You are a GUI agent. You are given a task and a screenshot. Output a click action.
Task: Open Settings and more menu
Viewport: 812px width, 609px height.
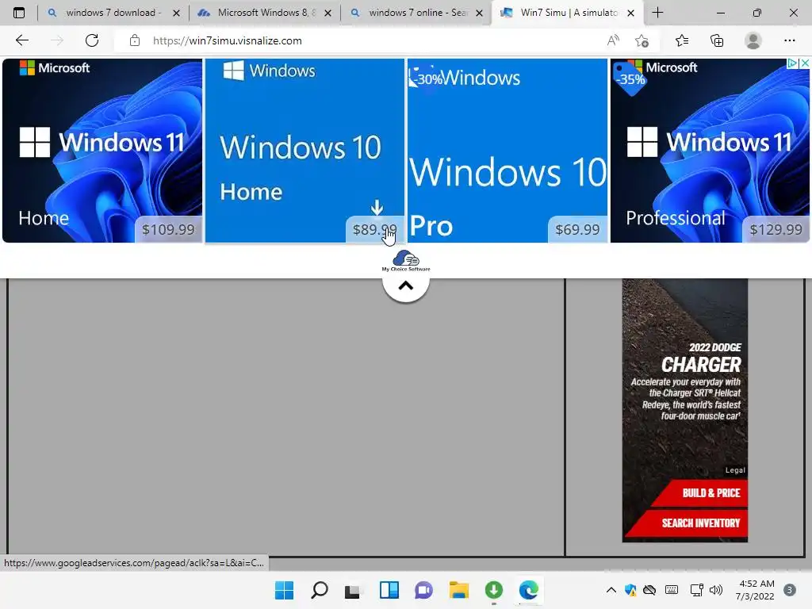click(x=789, y=40)
